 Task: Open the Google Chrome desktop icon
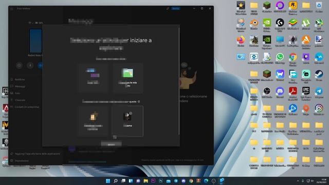pyautogui.click(x=293, y=57)
